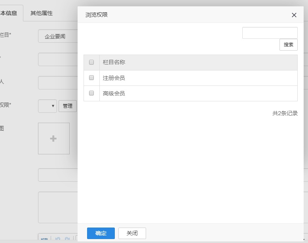
Task: Click the undo icon in editor toolbar
Action: coord(58,239)
